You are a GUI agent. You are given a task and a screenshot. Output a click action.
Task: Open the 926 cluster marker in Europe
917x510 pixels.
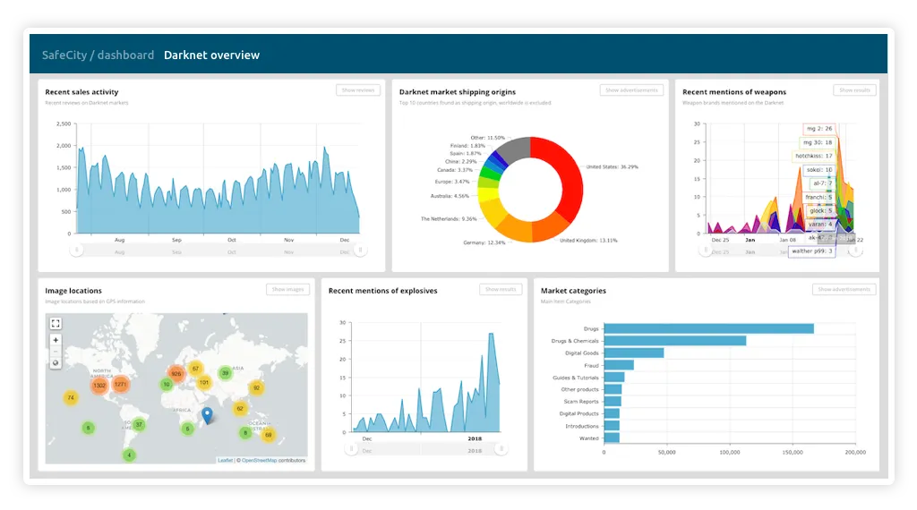[x=176, y=374]
